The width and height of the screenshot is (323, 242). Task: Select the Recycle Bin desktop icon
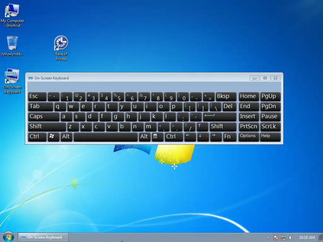tap(12, 46)
